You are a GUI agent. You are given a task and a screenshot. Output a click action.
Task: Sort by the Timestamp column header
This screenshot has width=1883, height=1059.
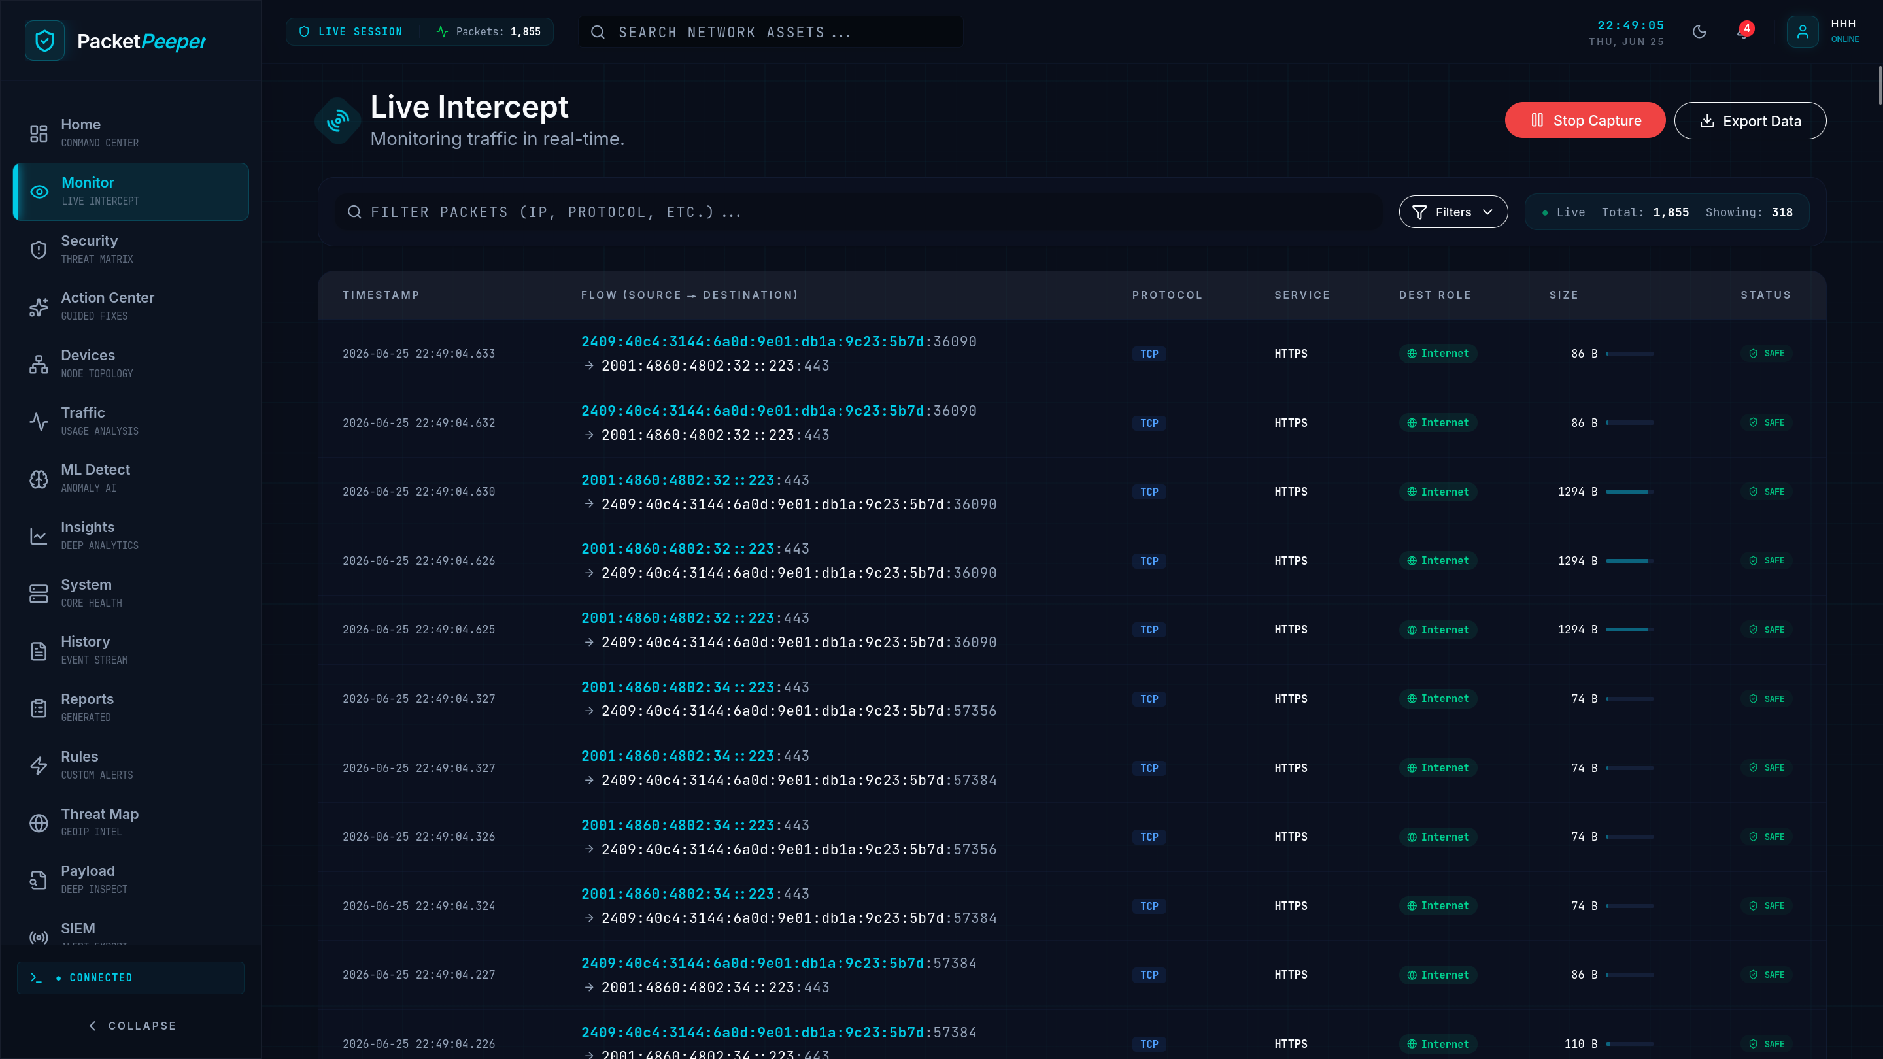tap(381, 295)
